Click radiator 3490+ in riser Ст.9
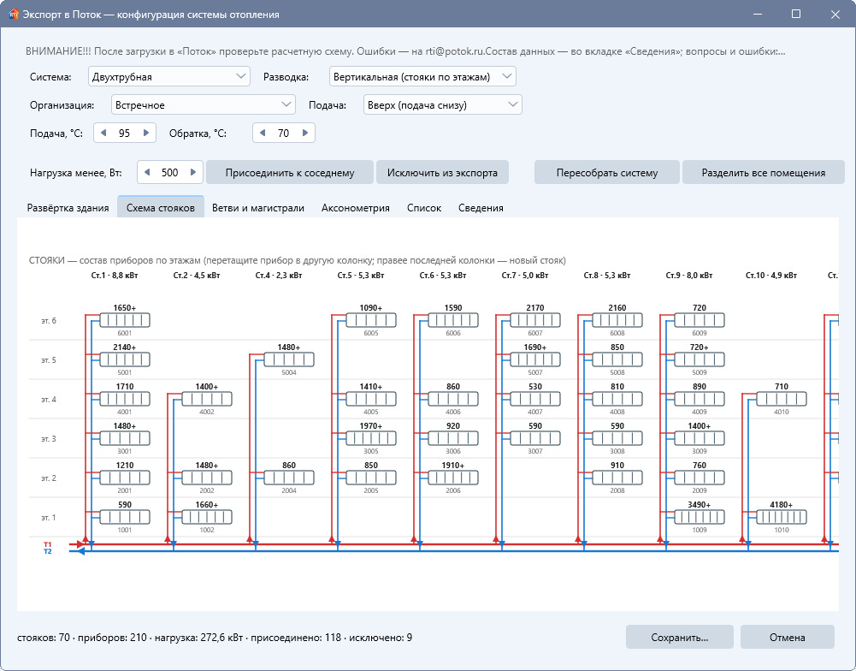 point(700,517)
